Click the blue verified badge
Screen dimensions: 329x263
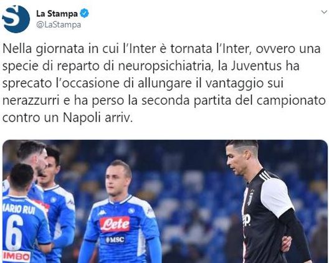(x=85, y=14)
